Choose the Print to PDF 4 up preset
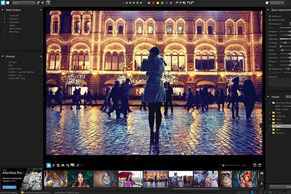 (x=16, y=79)
